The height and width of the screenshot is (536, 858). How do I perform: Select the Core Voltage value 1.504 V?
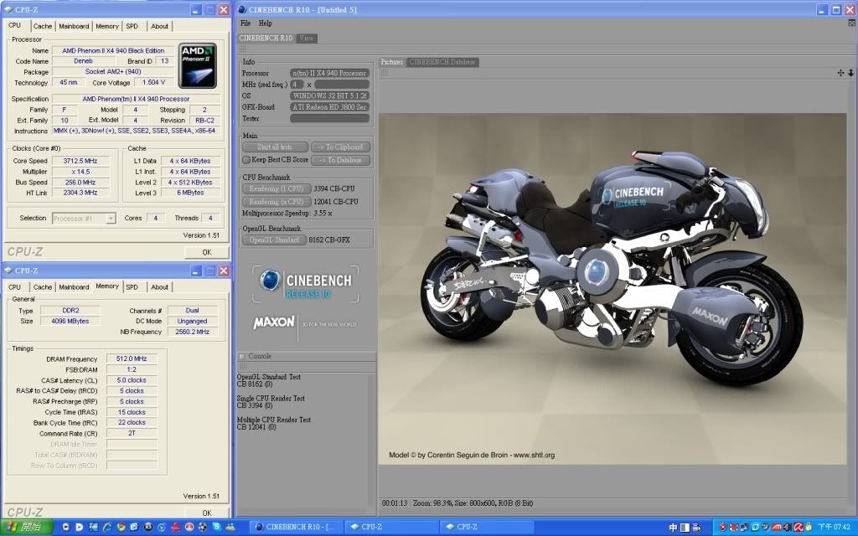pyautogui.click(x=154, y=83)
